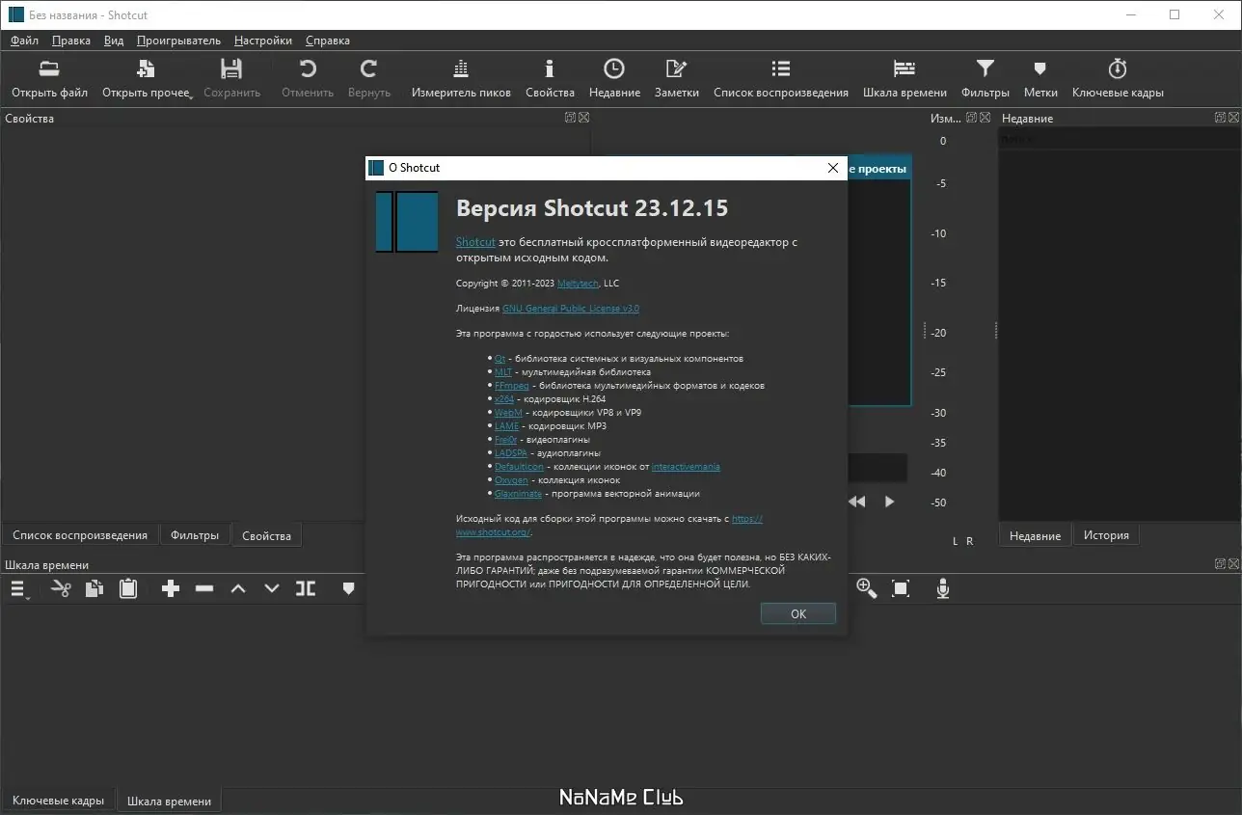The width and height of the screenshot is (1242, 815).
Task: Click the plus append icon in timeline toolbar
Action: tap(171, 588)
